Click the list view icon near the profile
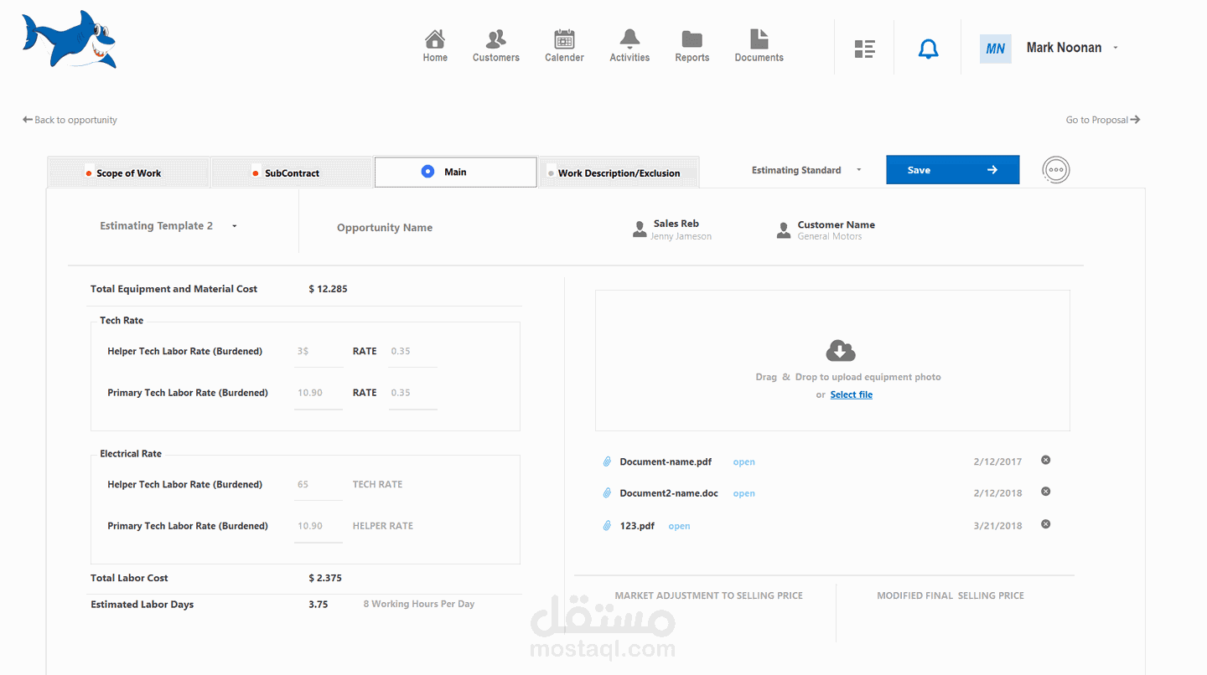The image size is (1207, 675). [864, 49]
